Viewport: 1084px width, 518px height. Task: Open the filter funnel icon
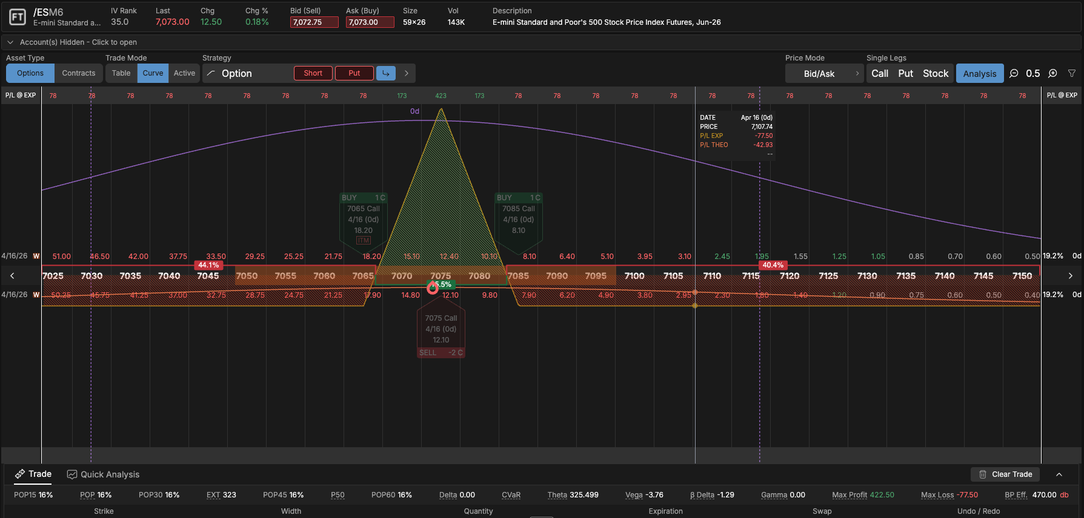point(1072,73)
